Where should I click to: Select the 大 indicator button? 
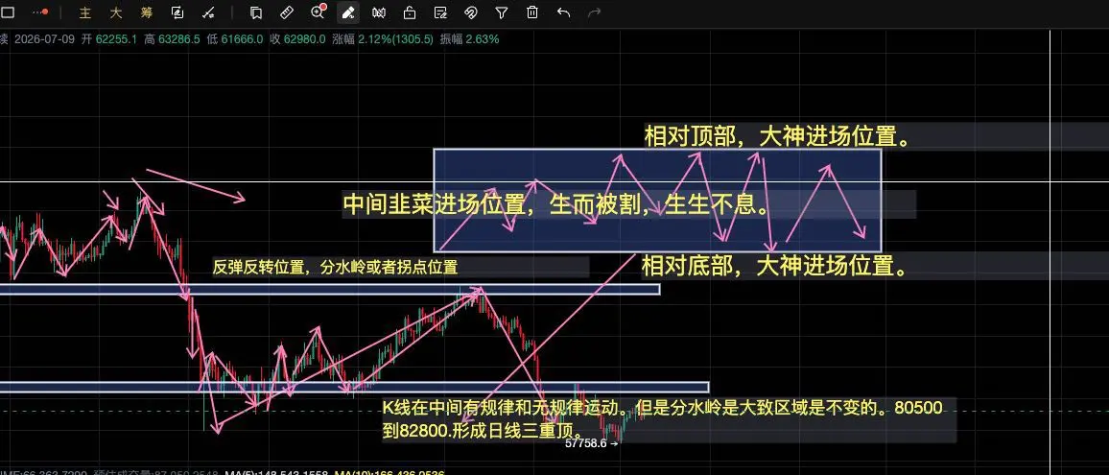115,12
